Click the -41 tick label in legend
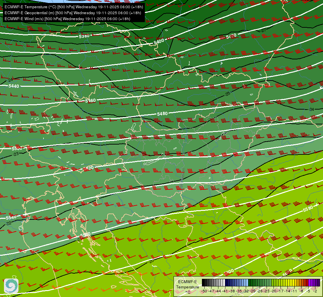This screenshot has width=323, height=297. 225,291
